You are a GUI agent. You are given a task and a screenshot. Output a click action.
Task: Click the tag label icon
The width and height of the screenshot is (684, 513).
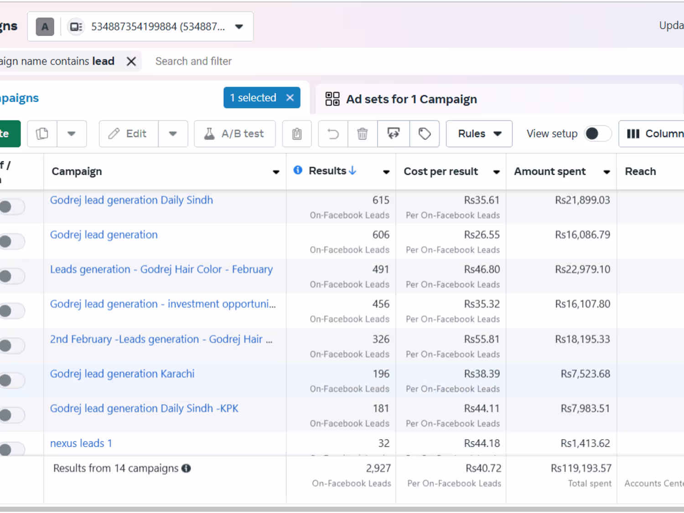coord(425,134)
